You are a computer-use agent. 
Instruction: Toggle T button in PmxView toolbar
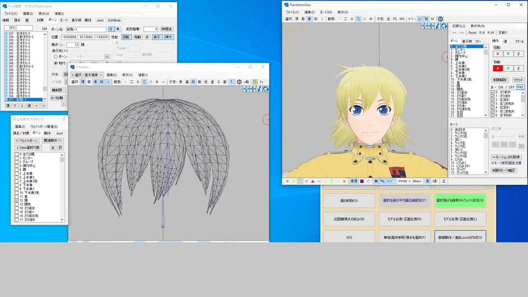tap(231, 82)
